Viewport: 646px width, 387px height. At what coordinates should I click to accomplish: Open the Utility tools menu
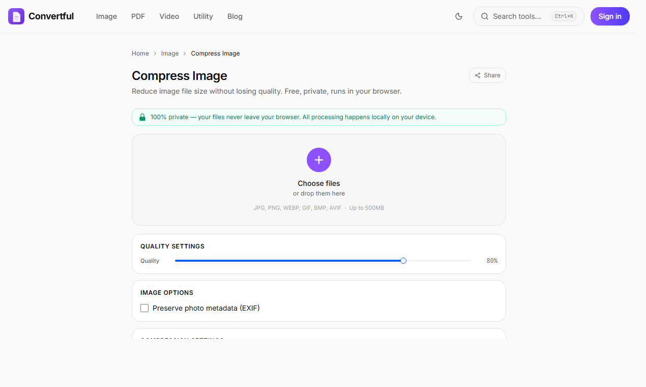(203, 16)
